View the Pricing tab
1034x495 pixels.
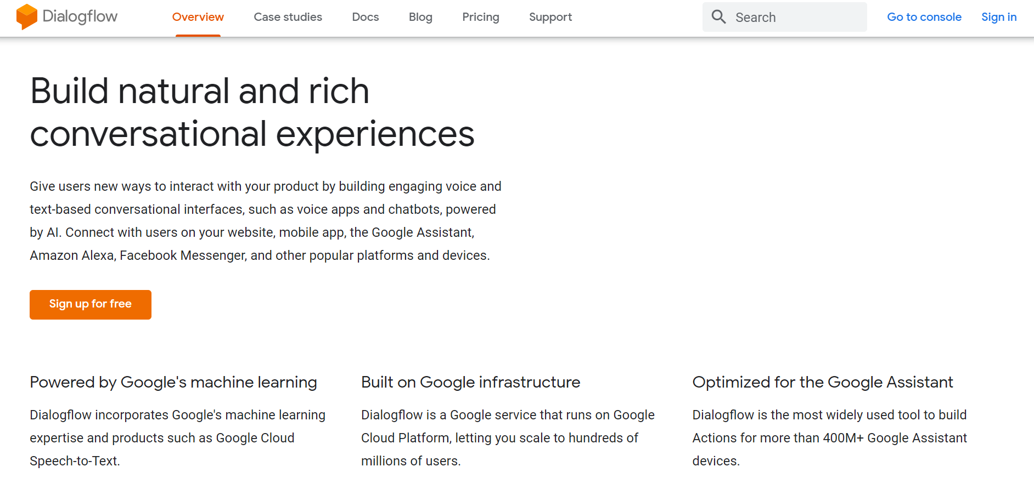tap(481, 17)
